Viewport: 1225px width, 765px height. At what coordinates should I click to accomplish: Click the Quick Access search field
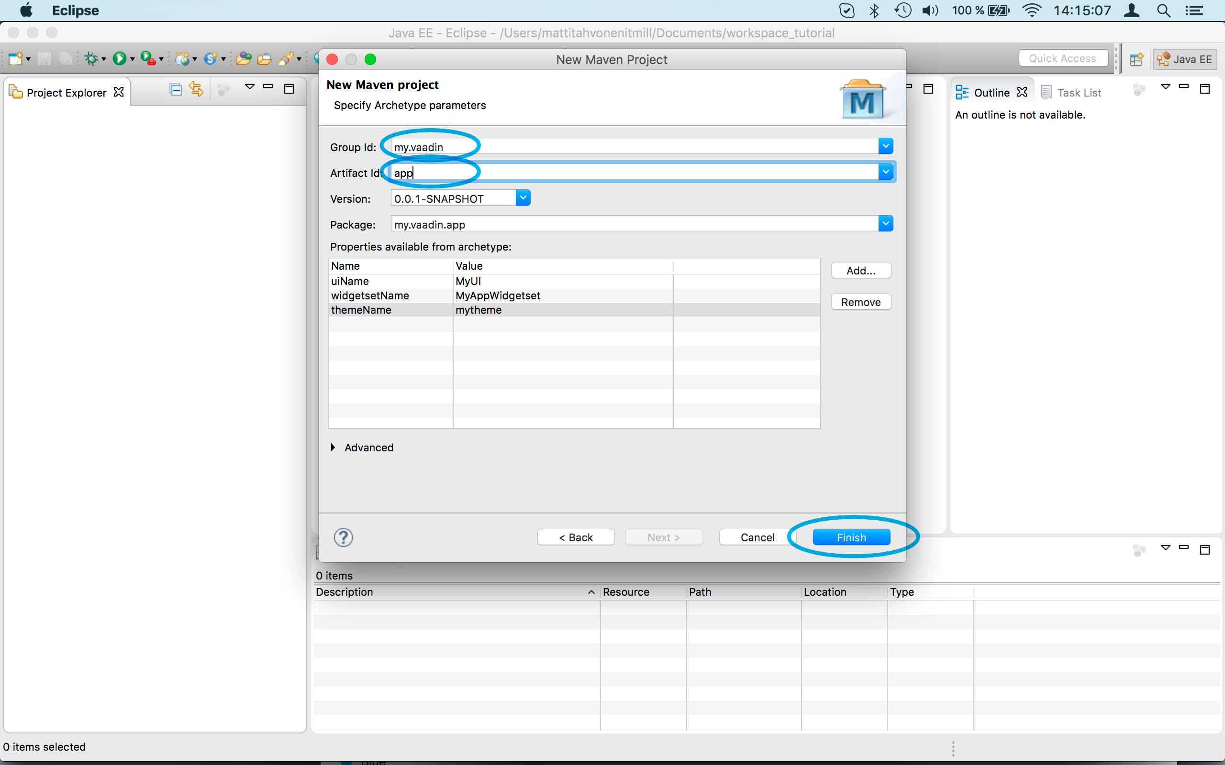(1062, 59)
